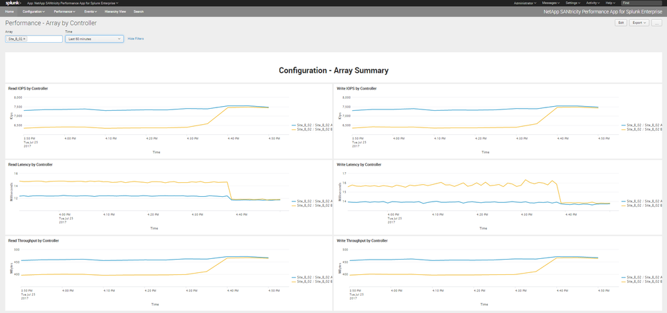The width and height of the screenshot is (667, 313).
Task: Click the Hide Filters link
Action: 136,39
